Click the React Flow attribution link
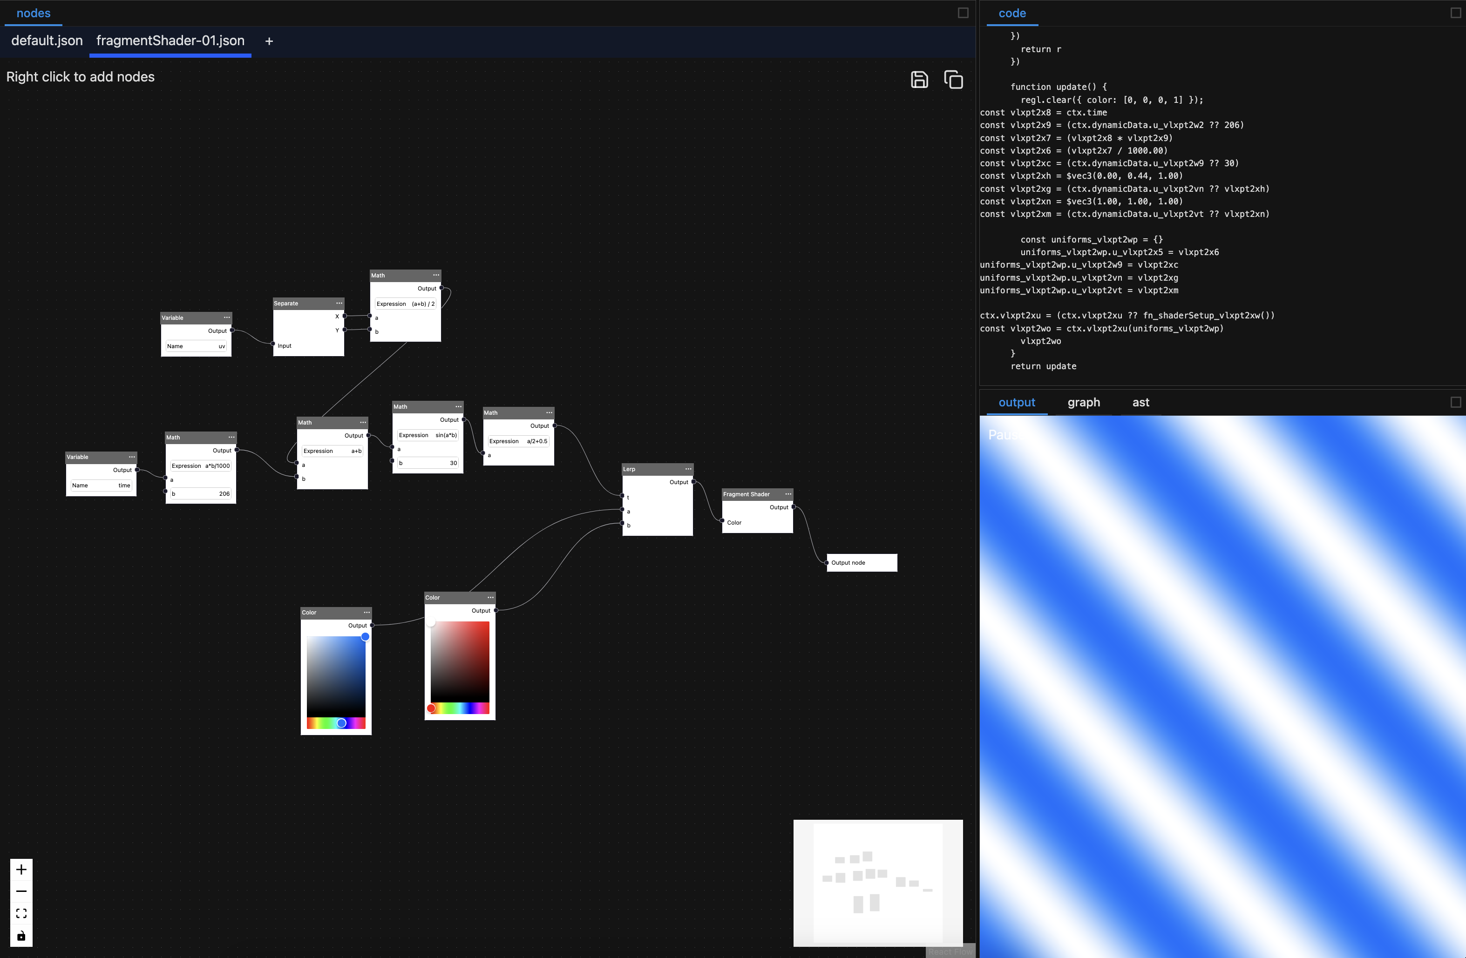This screenshot has height=958, width=1466. (950, 952)
